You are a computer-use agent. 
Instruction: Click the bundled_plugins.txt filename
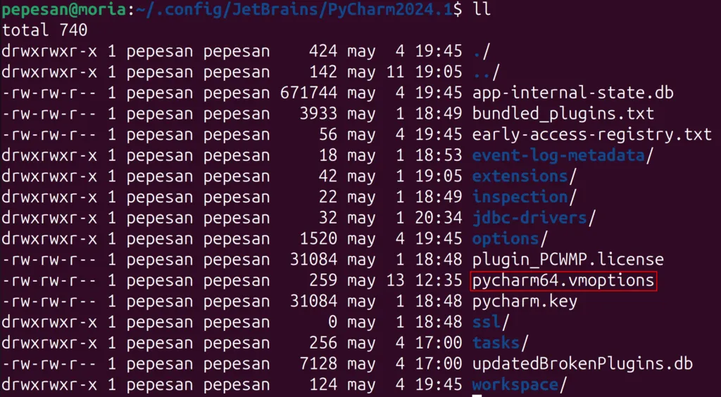(x=563, y=114)
